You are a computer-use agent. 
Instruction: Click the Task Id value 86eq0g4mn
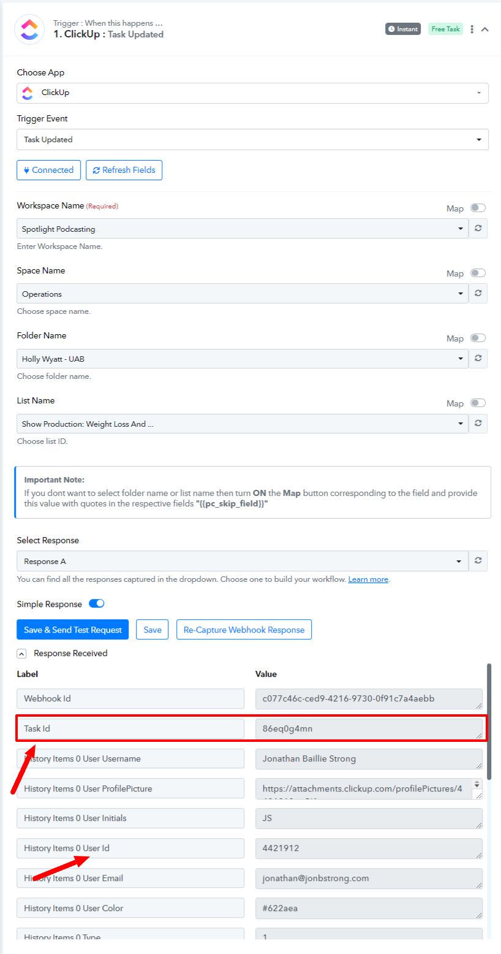click(369, 728)
